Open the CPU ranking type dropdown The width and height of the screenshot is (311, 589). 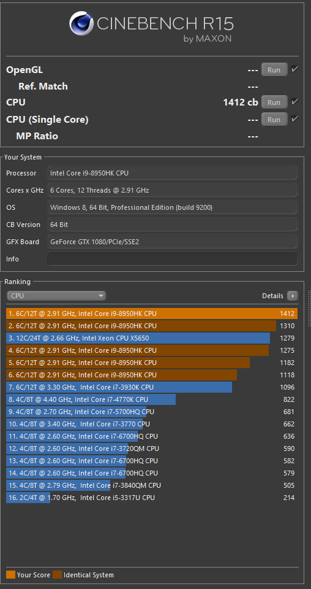point(56,296)
